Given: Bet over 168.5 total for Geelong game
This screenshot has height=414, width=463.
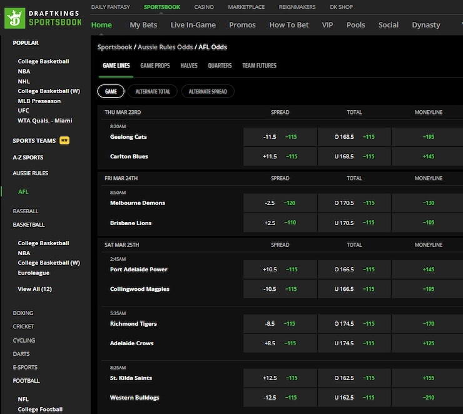Looking at the screenshot, I should tap(354, 137).
